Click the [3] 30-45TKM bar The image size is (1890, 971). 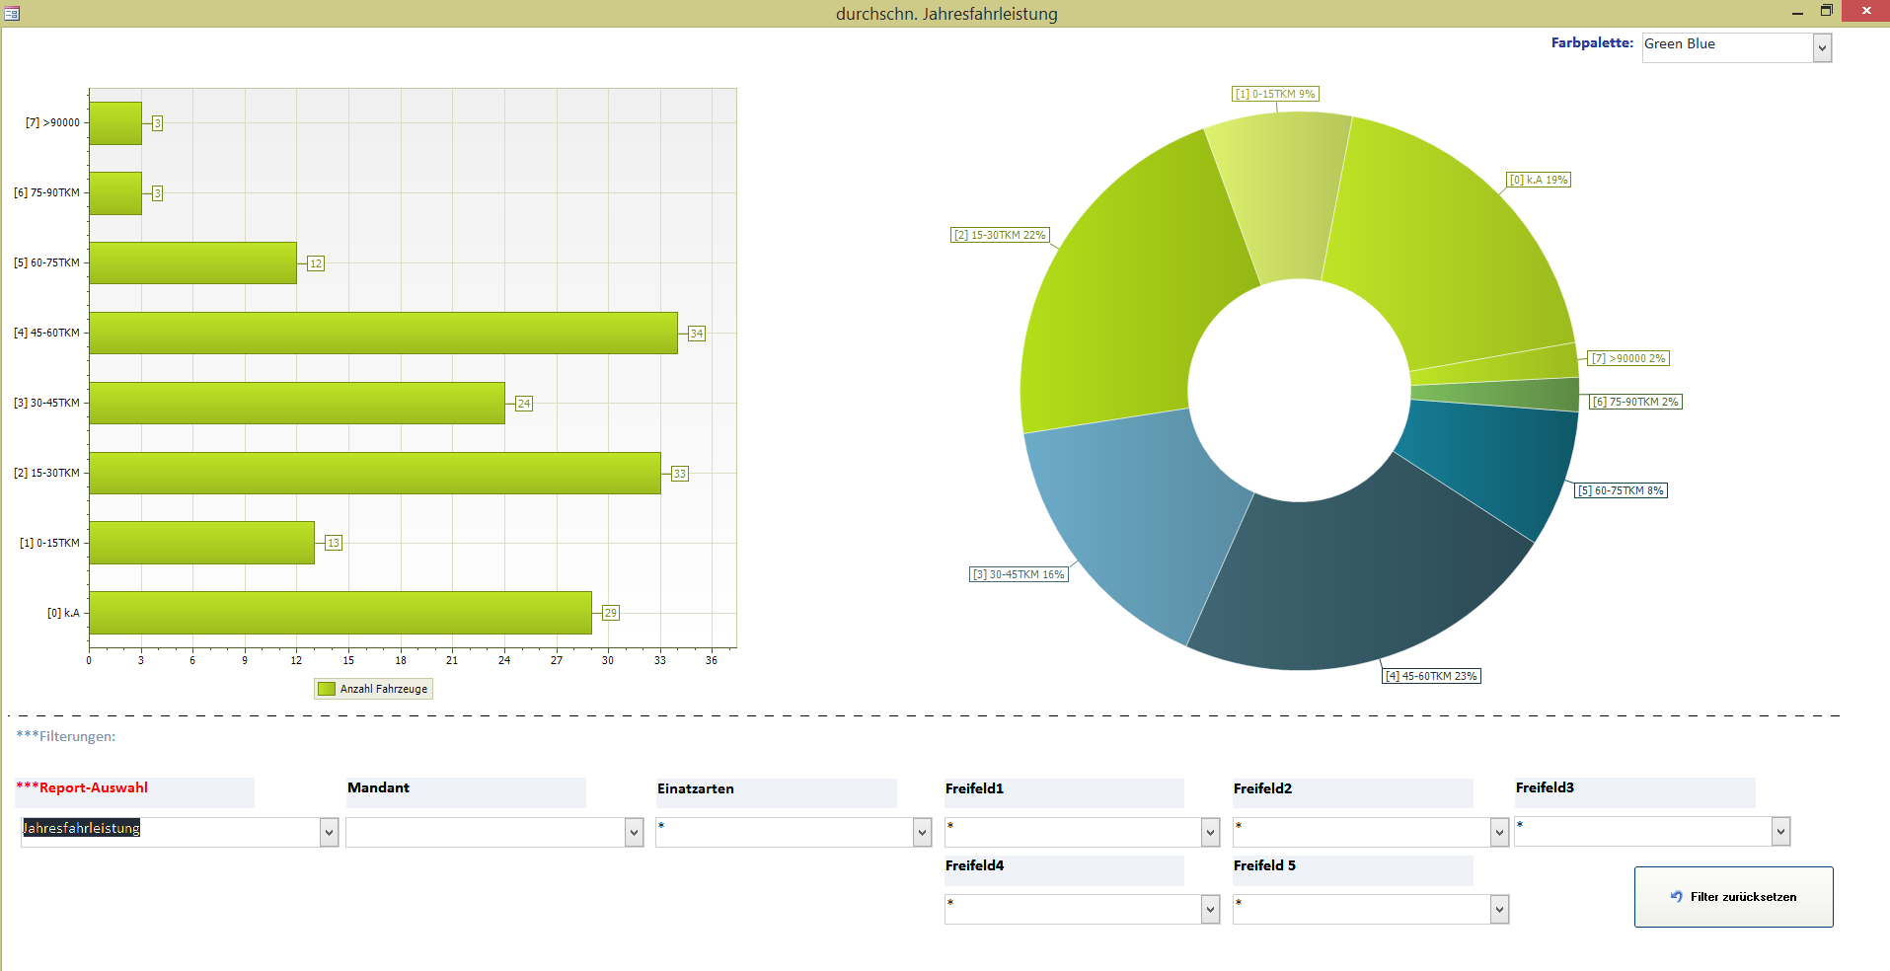click(297, 403)
